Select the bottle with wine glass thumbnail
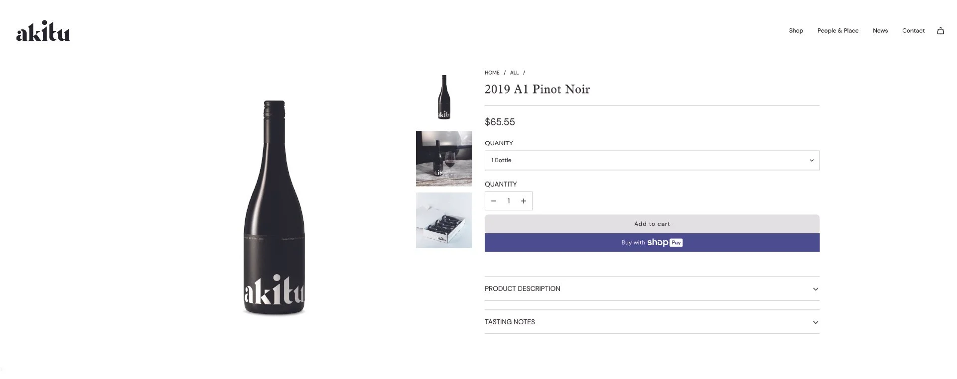 tap(444, 159)
